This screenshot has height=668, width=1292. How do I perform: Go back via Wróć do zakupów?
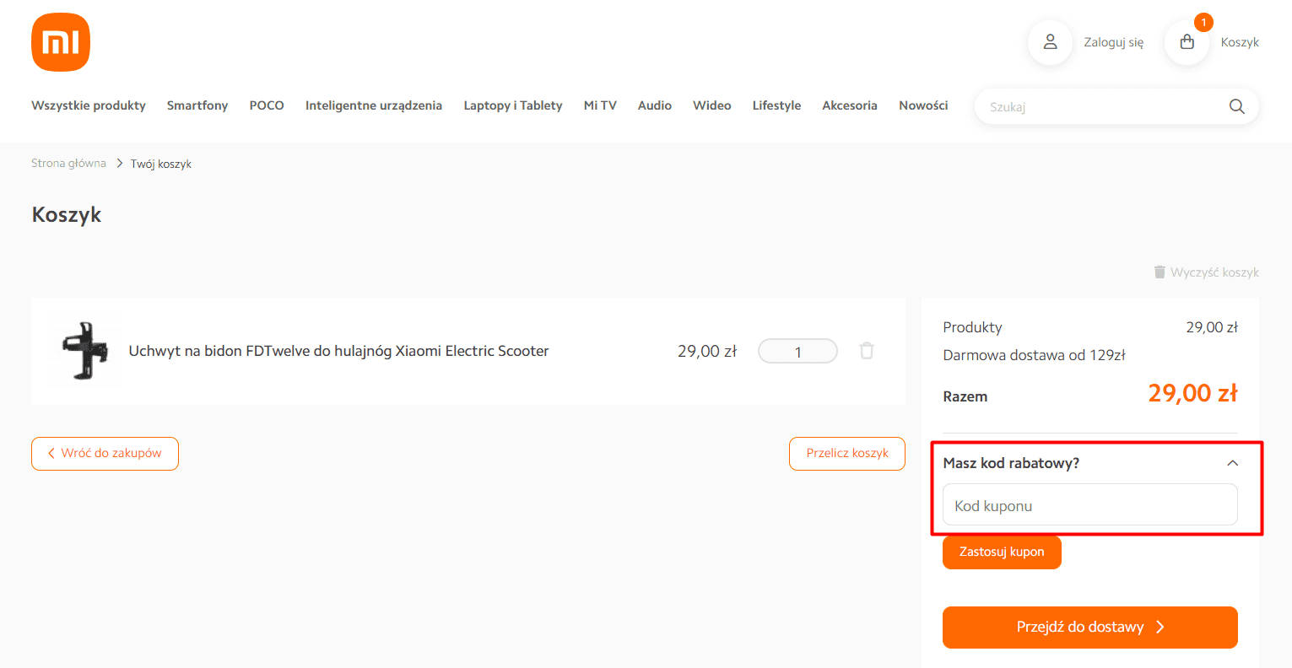coord(105,453)
